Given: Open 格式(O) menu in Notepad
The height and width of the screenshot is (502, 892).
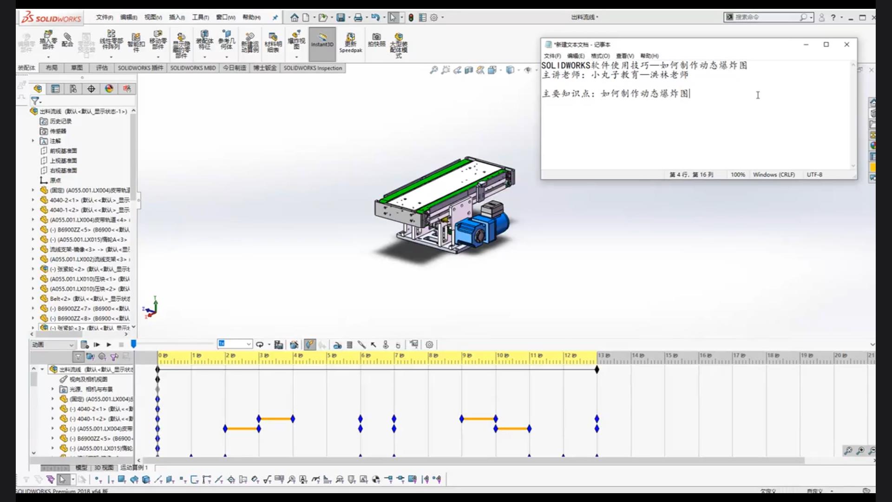Looking at the screenshot, I should coord(600,56).
